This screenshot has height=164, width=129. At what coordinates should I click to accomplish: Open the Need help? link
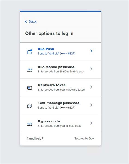[35, 139]
